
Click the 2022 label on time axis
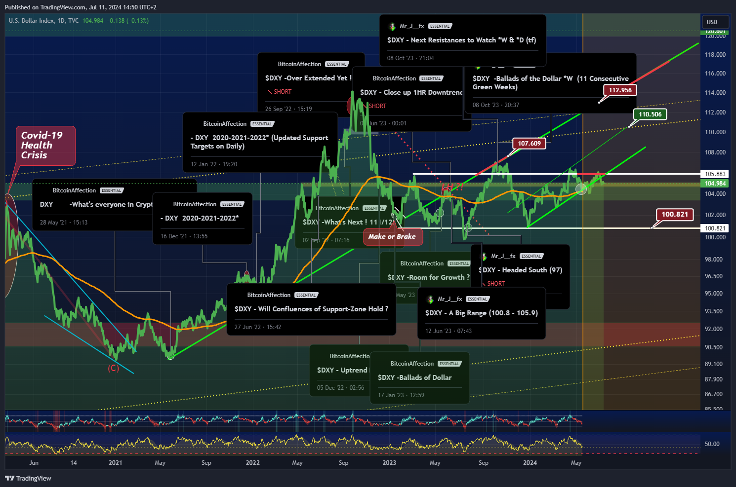(252, 463)
